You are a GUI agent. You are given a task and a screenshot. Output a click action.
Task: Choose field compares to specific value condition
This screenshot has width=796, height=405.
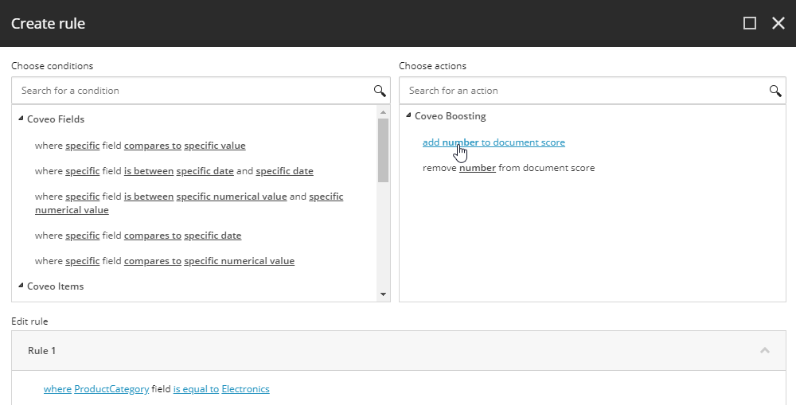[140, 146]
